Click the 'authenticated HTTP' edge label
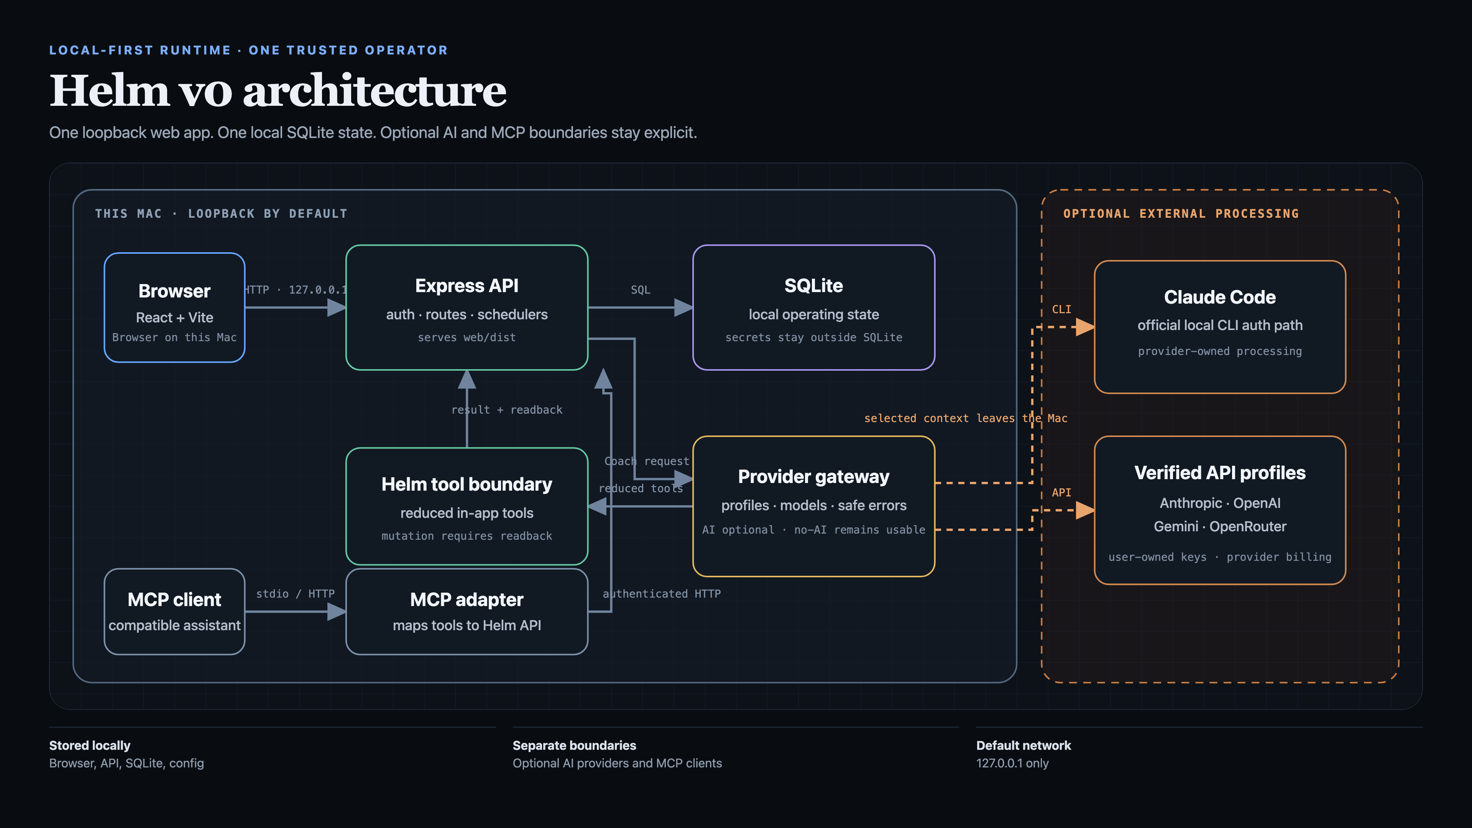The height and width of the screenshot is (828, 1472). click(x=662, y=594)
